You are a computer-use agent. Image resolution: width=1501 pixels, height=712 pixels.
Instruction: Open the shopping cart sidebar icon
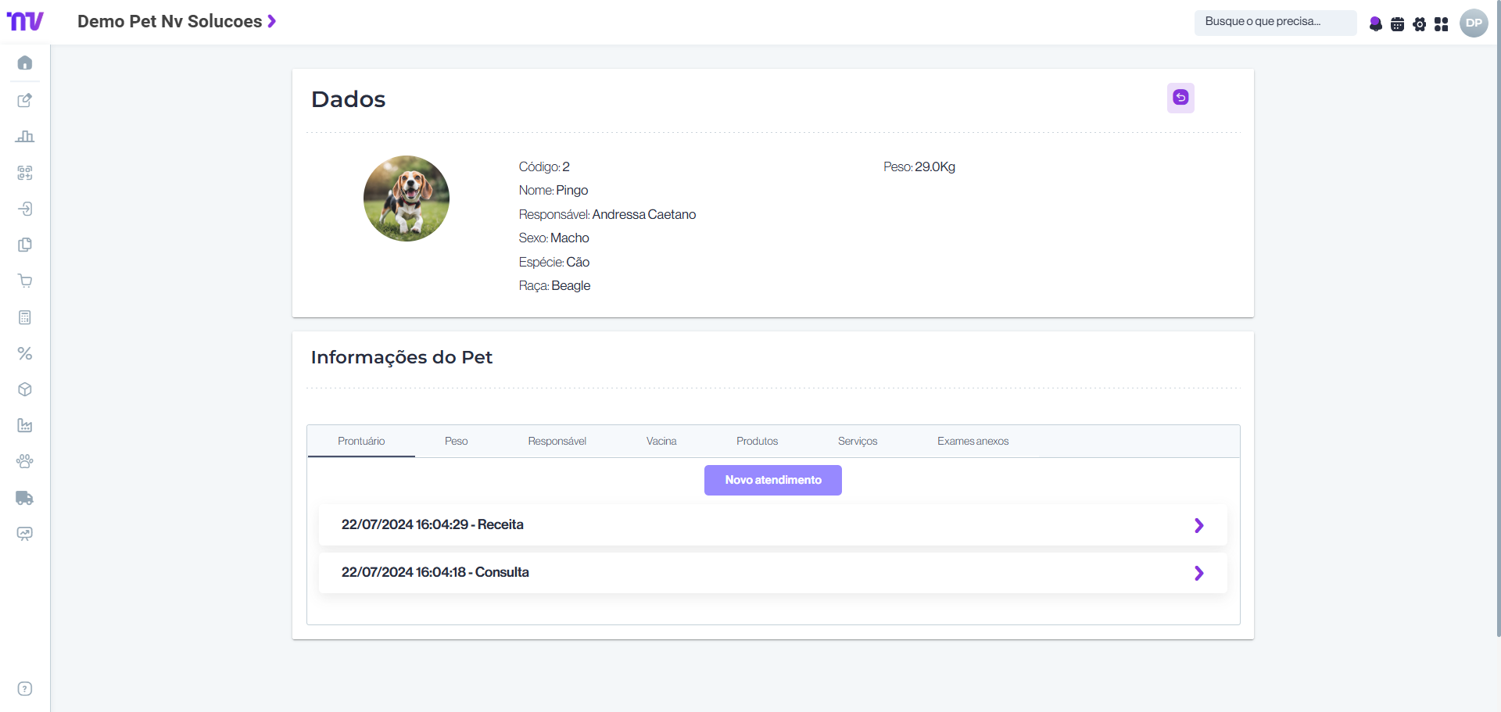(x=25, y=281)
